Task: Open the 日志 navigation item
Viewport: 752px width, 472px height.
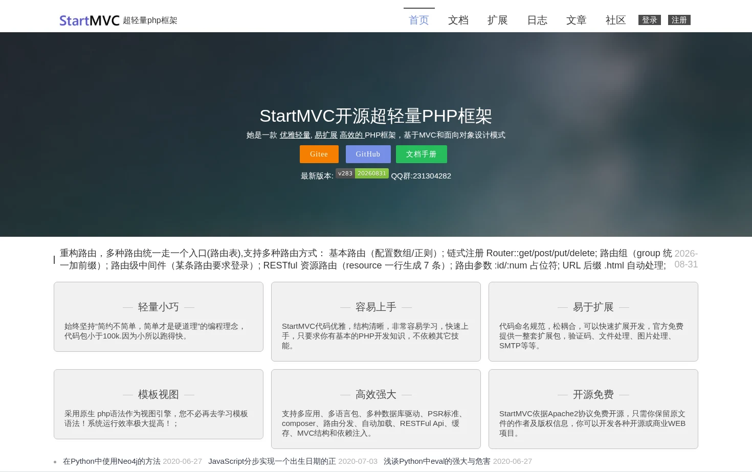Action: pyautogui.click(x=537, y=20)
